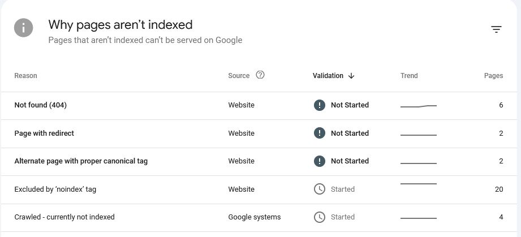Click the trend sparkline for 'noindex' row

(x=419, y=183)
